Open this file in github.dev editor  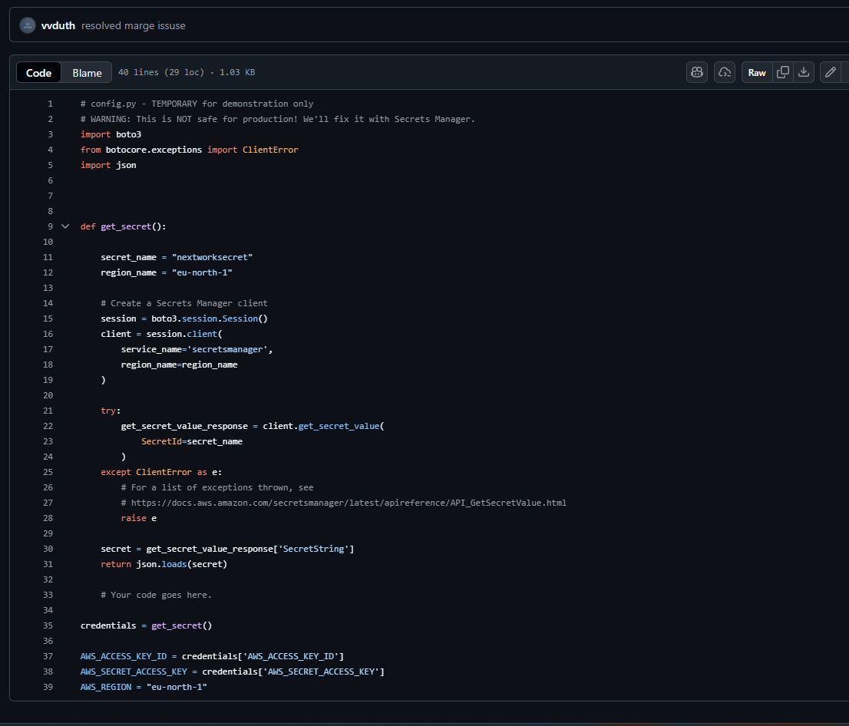pyautogui.click(x=722, y=71)
